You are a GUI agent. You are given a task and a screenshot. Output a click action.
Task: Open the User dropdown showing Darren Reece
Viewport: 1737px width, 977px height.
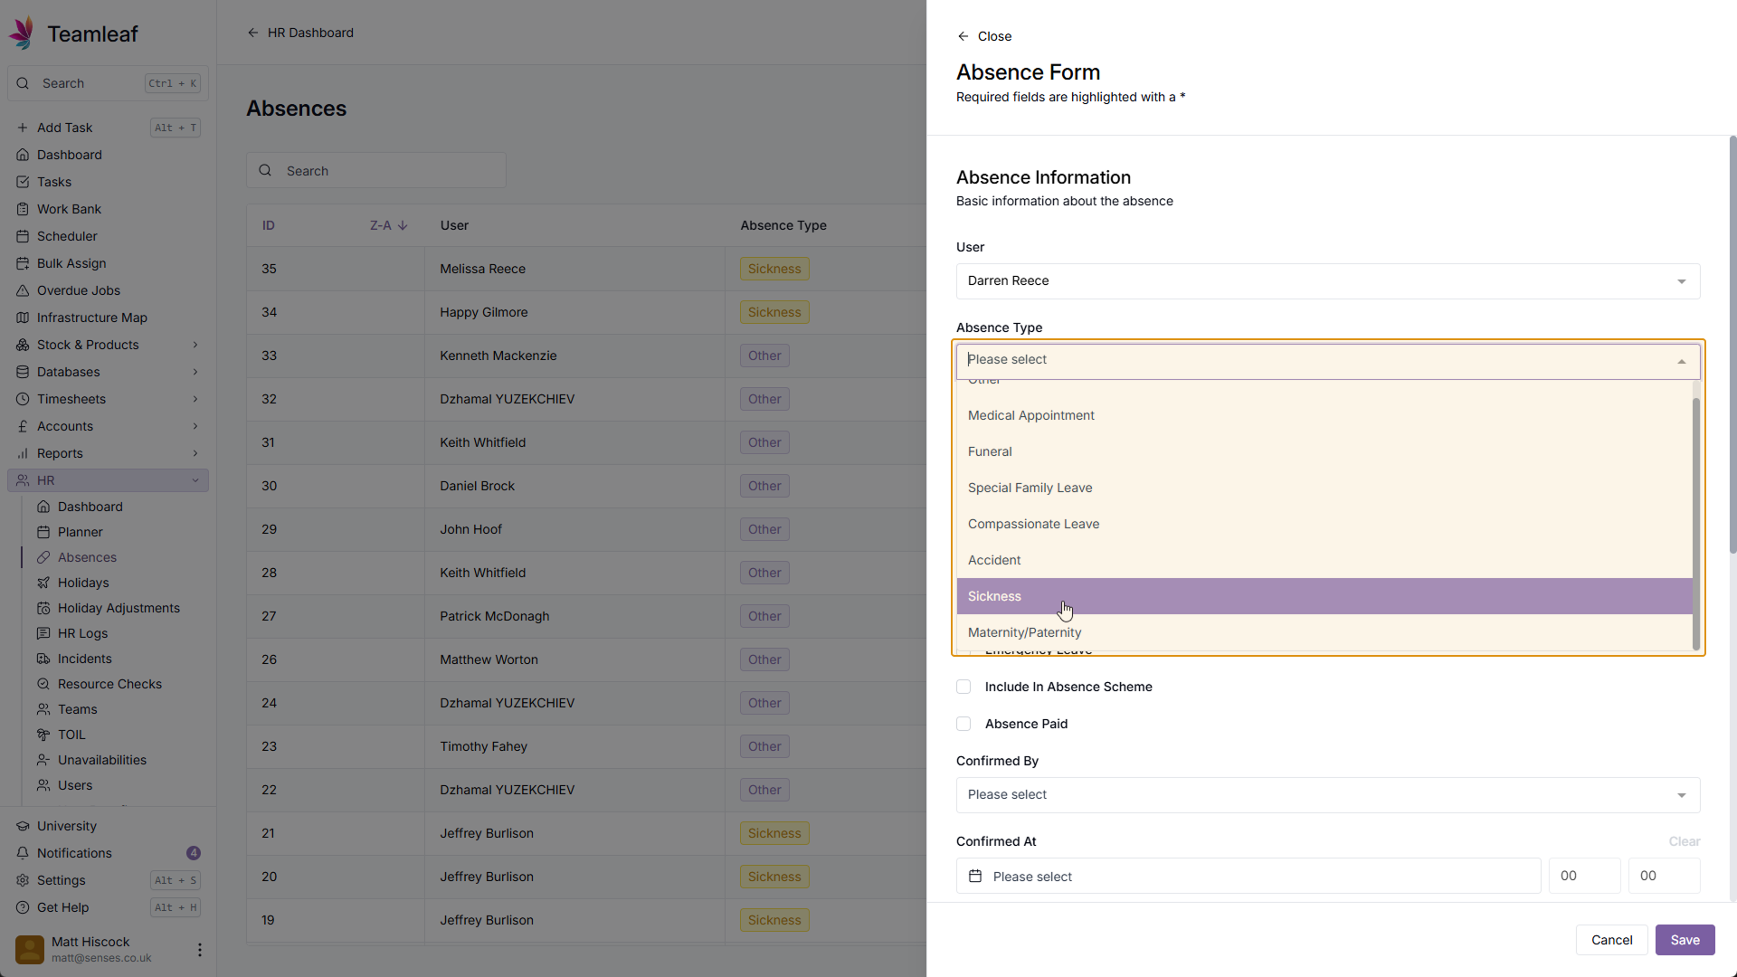1327,281
